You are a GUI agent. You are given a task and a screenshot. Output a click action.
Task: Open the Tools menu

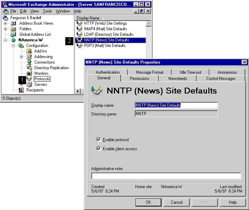(47, 11)
